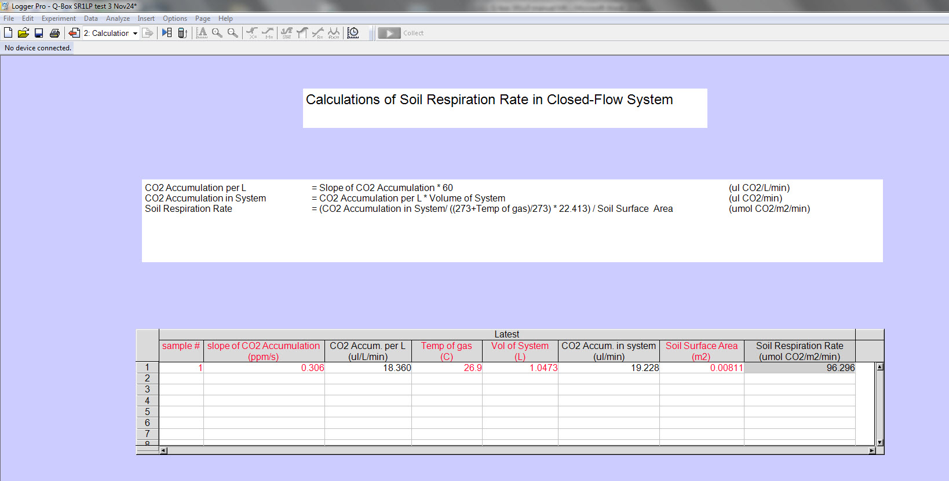Select the cell with value 96.296

800,368
